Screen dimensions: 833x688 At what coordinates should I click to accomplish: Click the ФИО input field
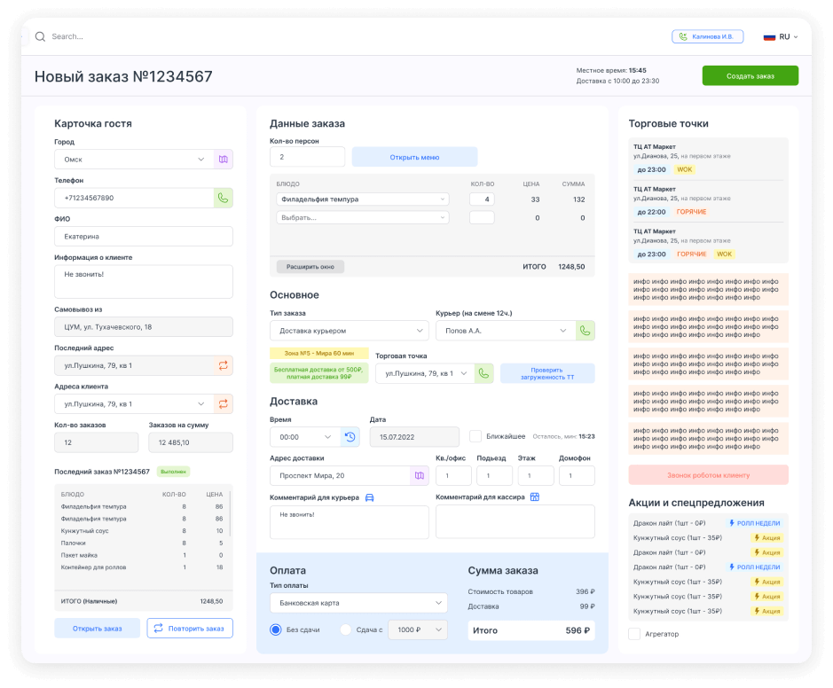point(143,237)
